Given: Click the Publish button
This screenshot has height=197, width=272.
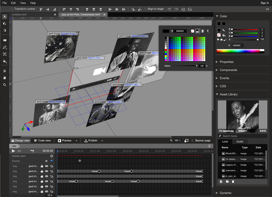Looking at the screenshot, I should (x=91, y=140).
